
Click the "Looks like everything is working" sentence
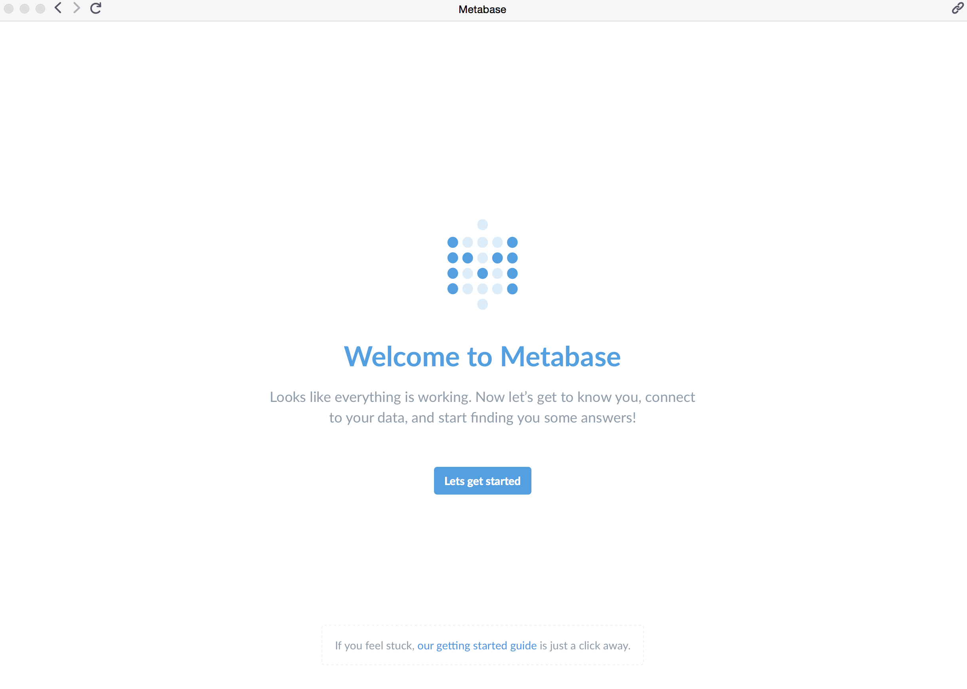pyautogui.click(x=371, y=397)
